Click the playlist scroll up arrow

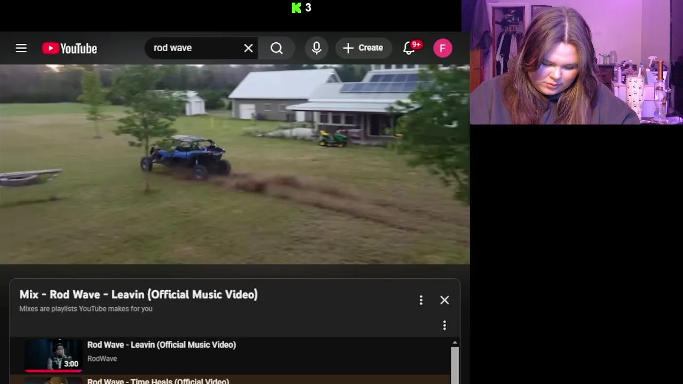(x=455, y=342)
